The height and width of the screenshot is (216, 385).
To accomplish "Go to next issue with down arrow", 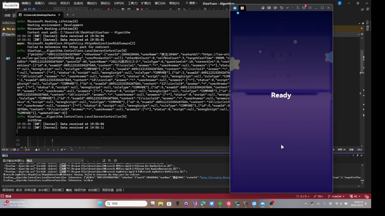I will point(54,150).
